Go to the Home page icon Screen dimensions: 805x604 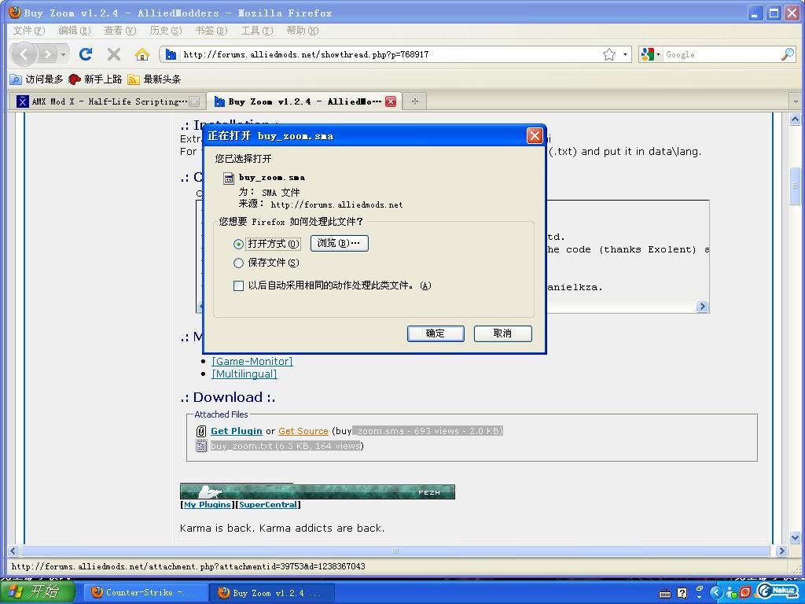point(142,54)
